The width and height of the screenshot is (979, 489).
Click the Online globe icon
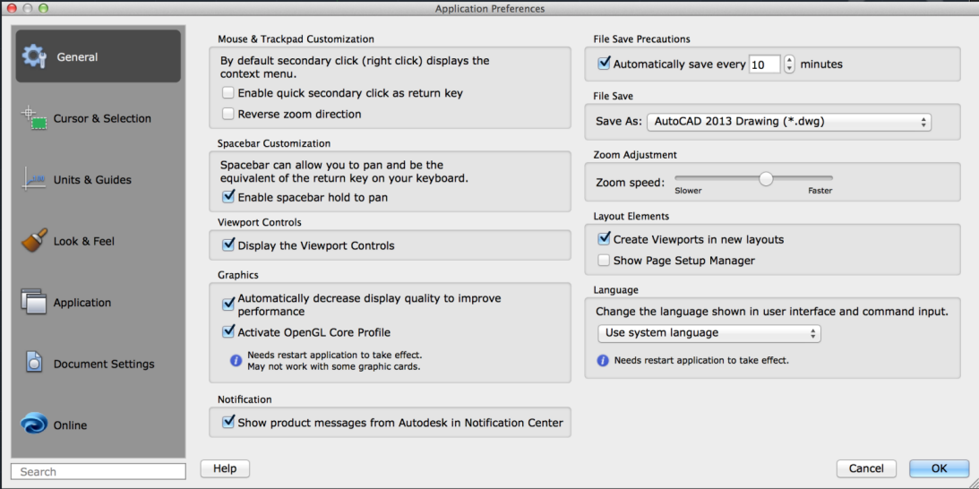34,425
